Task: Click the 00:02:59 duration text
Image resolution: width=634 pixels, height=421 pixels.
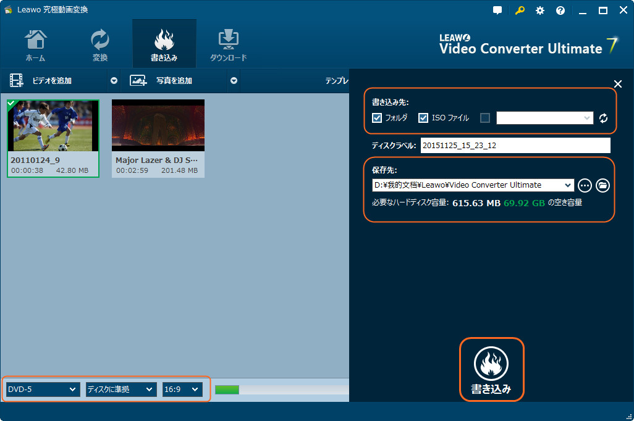Action: [132, 170]
